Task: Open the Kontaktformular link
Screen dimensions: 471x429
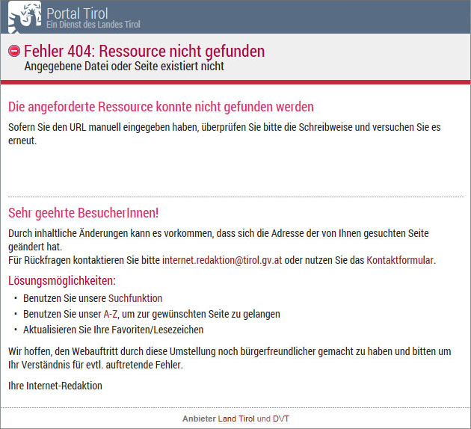Action: click(x=400, y=260)
